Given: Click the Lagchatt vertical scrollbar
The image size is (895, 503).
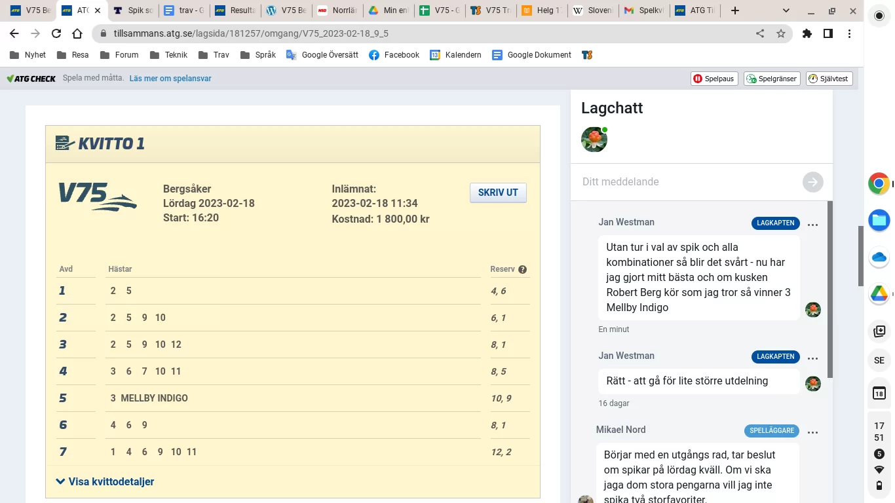Looking at the screenshot, I should point(829,288).
